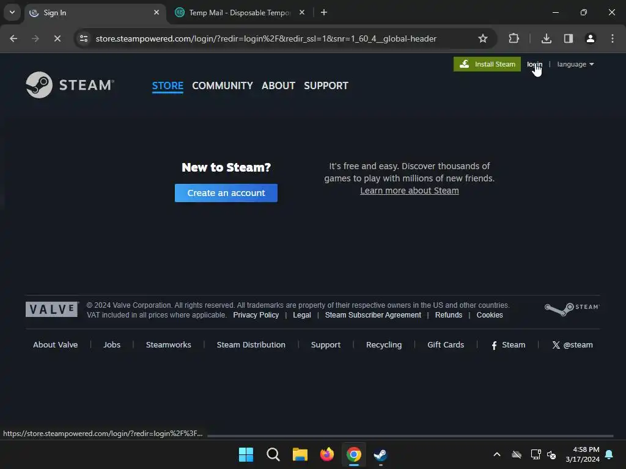The width and height of the screenshot is (626, 469).
Task: Open the Steam Distribution footer link
Action: (251, 344)
